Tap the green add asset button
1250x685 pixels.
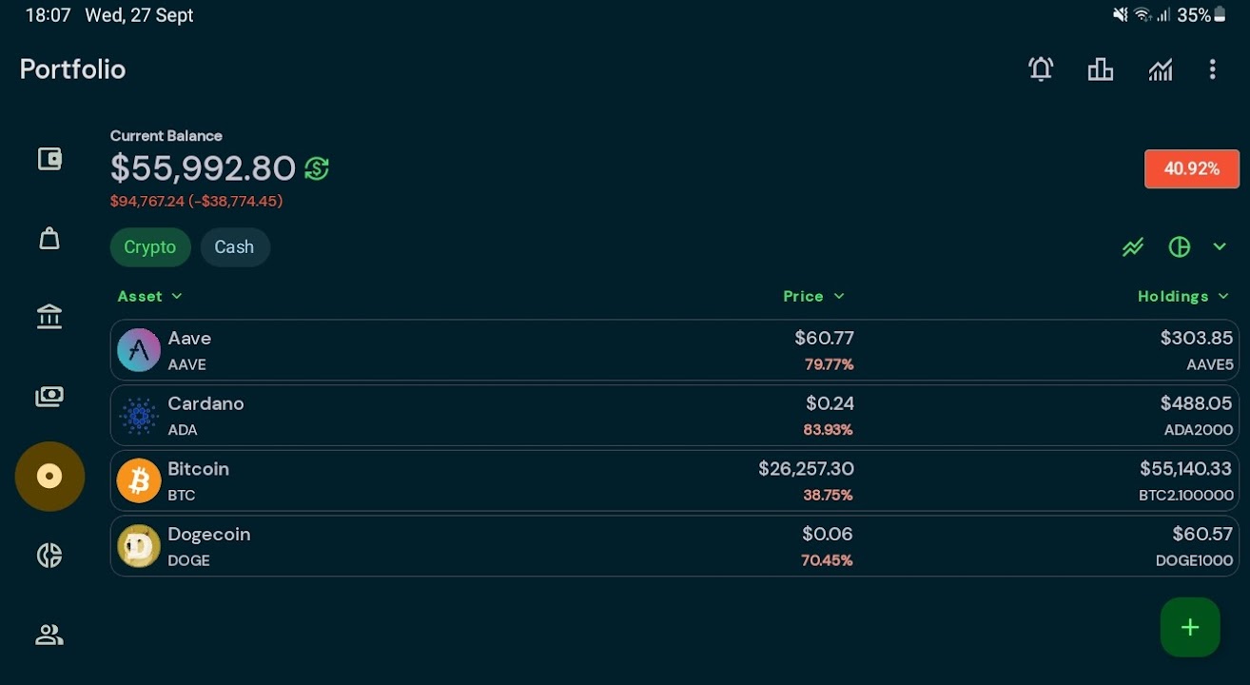point(1189,627)
